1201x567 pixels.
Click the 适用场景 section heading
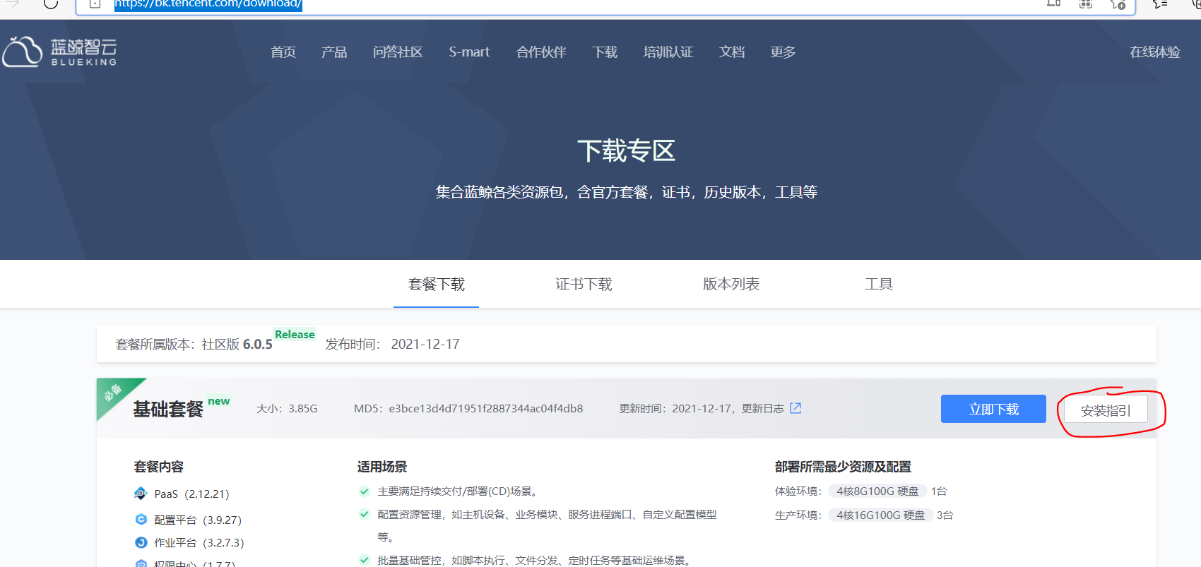pyautogui.click(x=382, y=467)
